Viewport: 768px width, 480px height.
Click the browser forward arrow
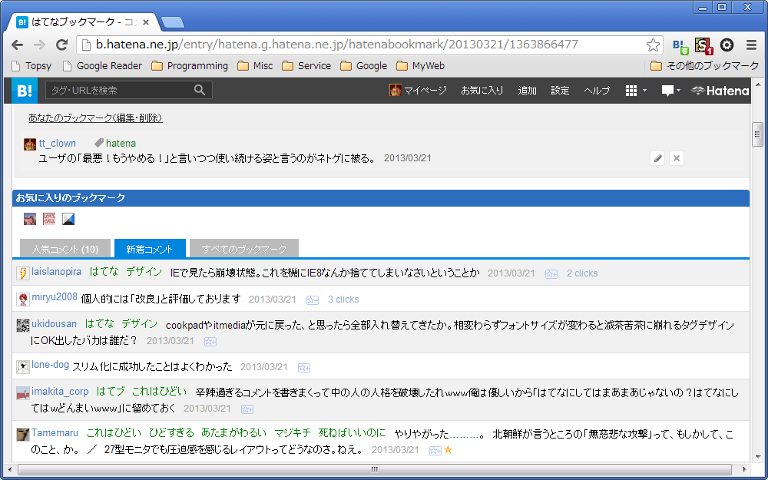(39, 45)
